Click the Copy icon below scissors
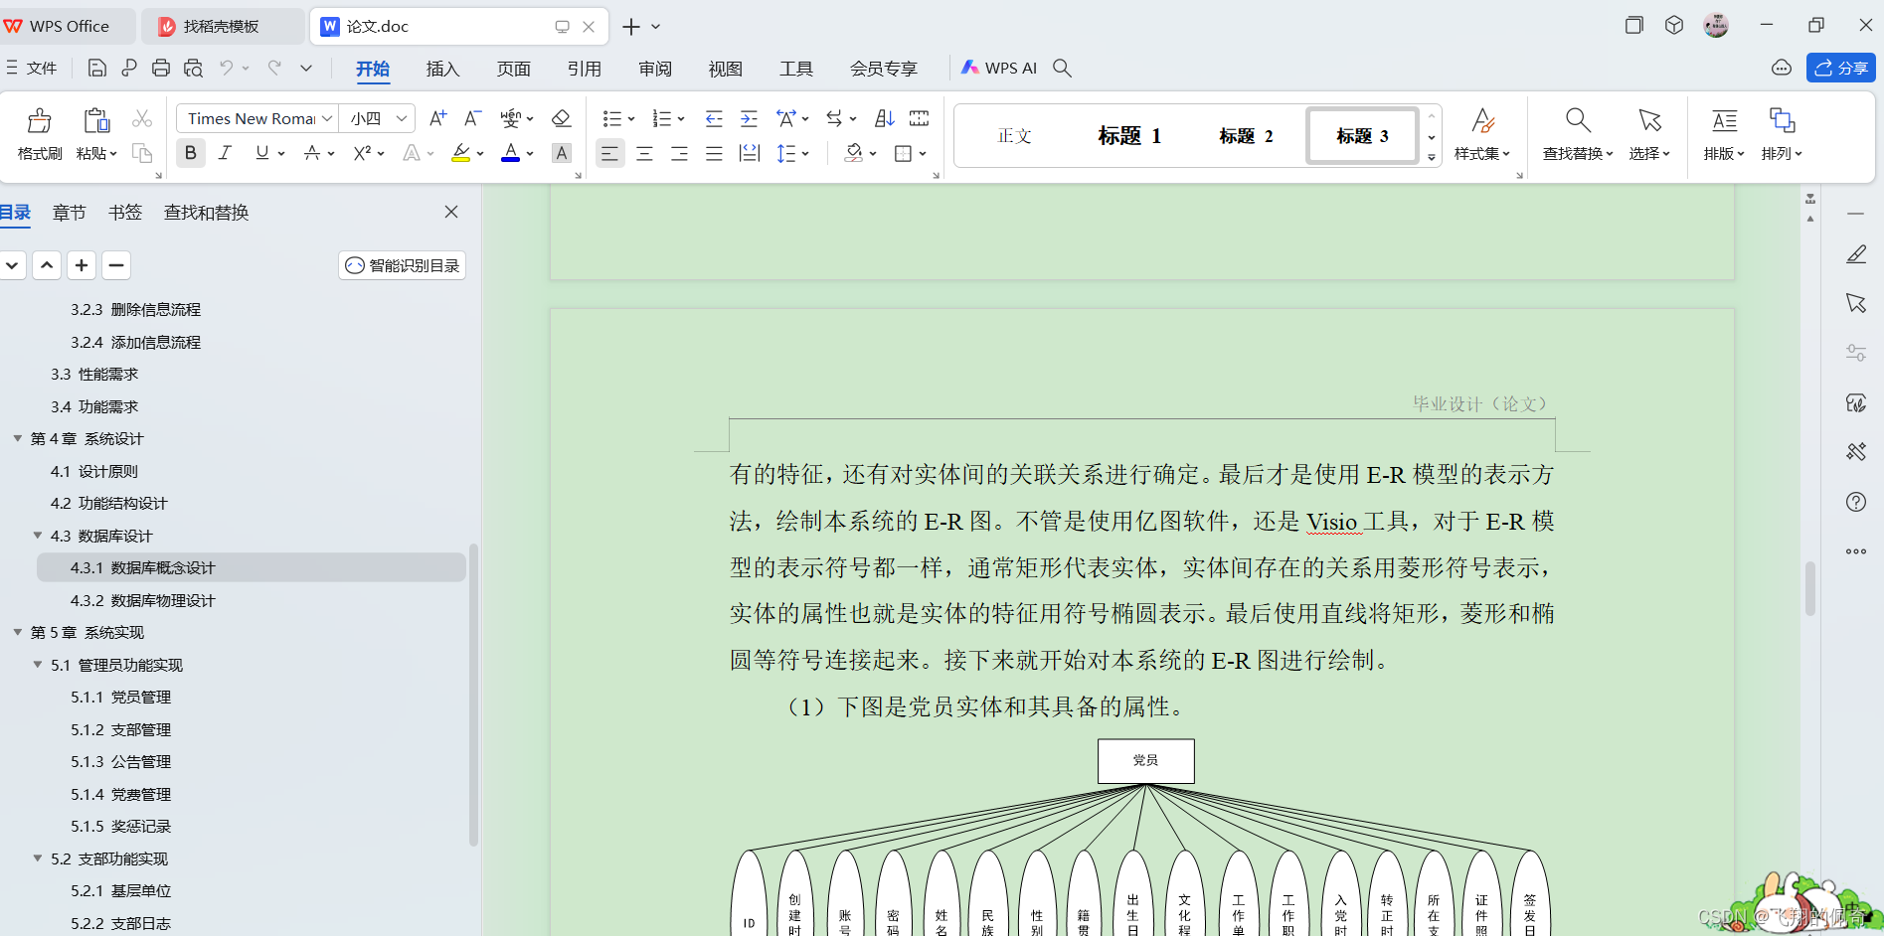Viewport: 1884px width, 936px height. coord(142,153)
